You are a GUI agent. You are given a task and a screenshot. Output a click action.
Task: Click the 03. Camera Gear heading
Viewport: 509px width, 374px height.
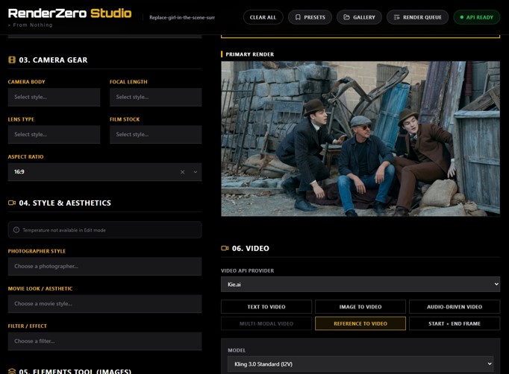[53, 60]
